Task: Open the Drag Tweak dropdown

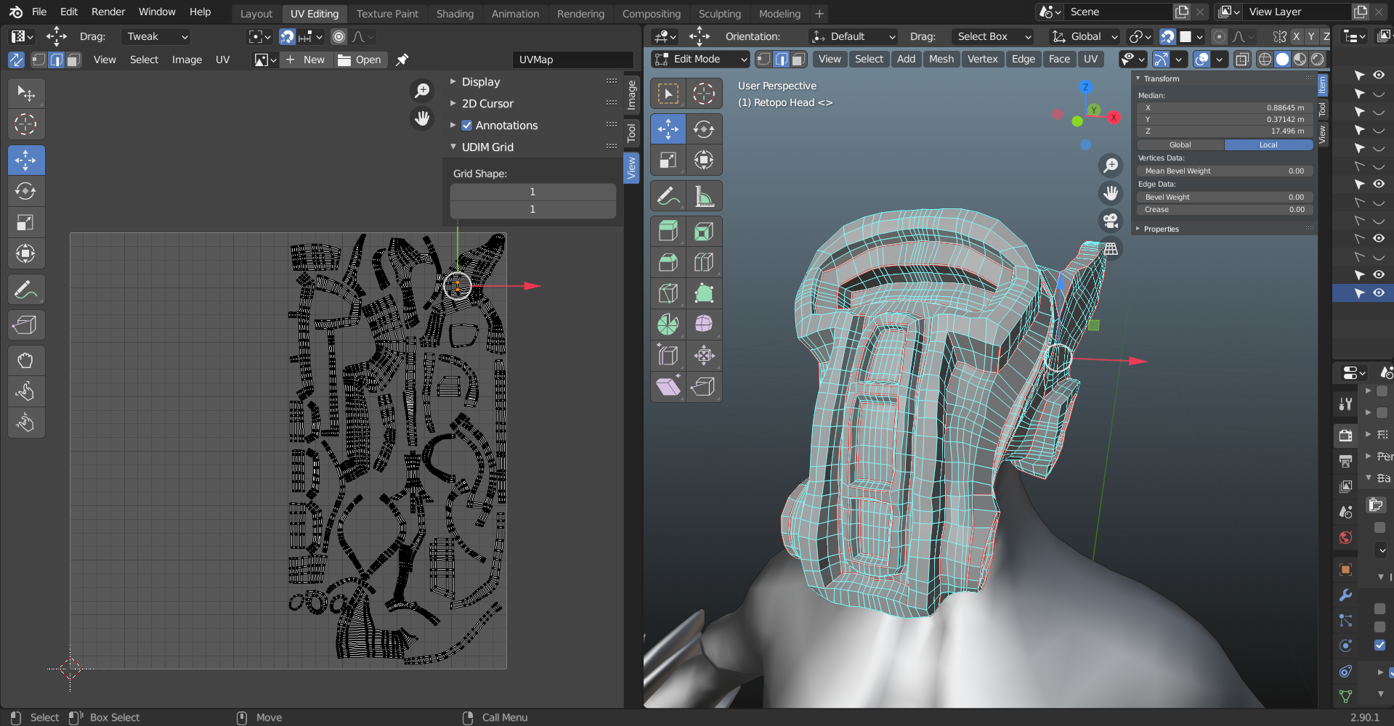Action: click(x=156, y=36)
